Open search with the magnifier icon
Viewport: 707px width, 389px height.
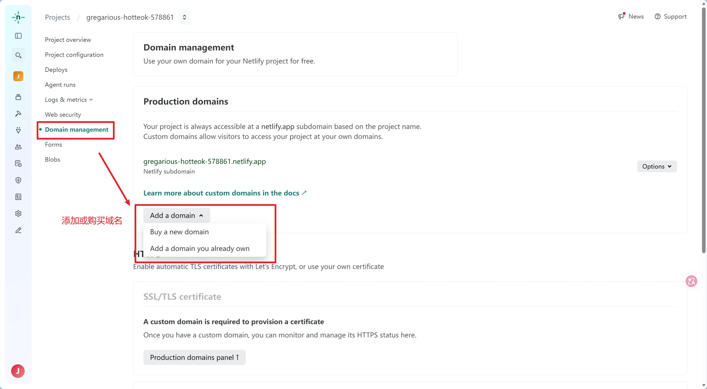tap(18, 55)
